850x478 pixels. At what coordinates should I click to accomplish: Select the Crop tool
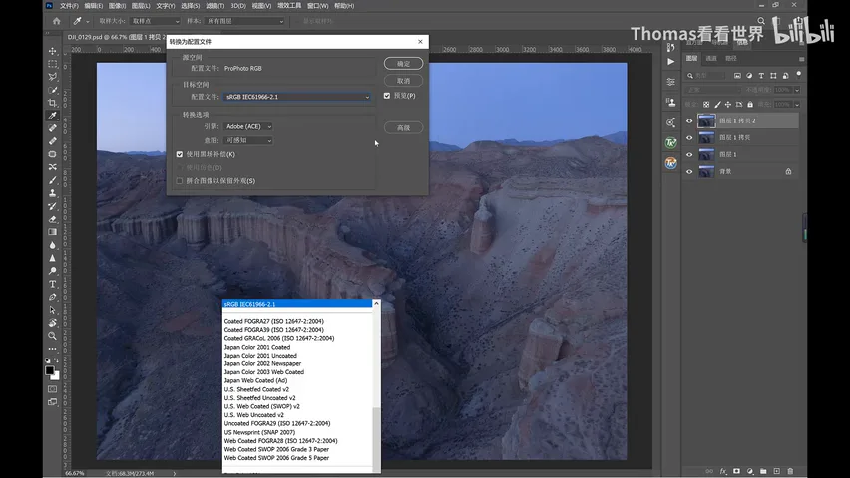[x=53, y=103]
